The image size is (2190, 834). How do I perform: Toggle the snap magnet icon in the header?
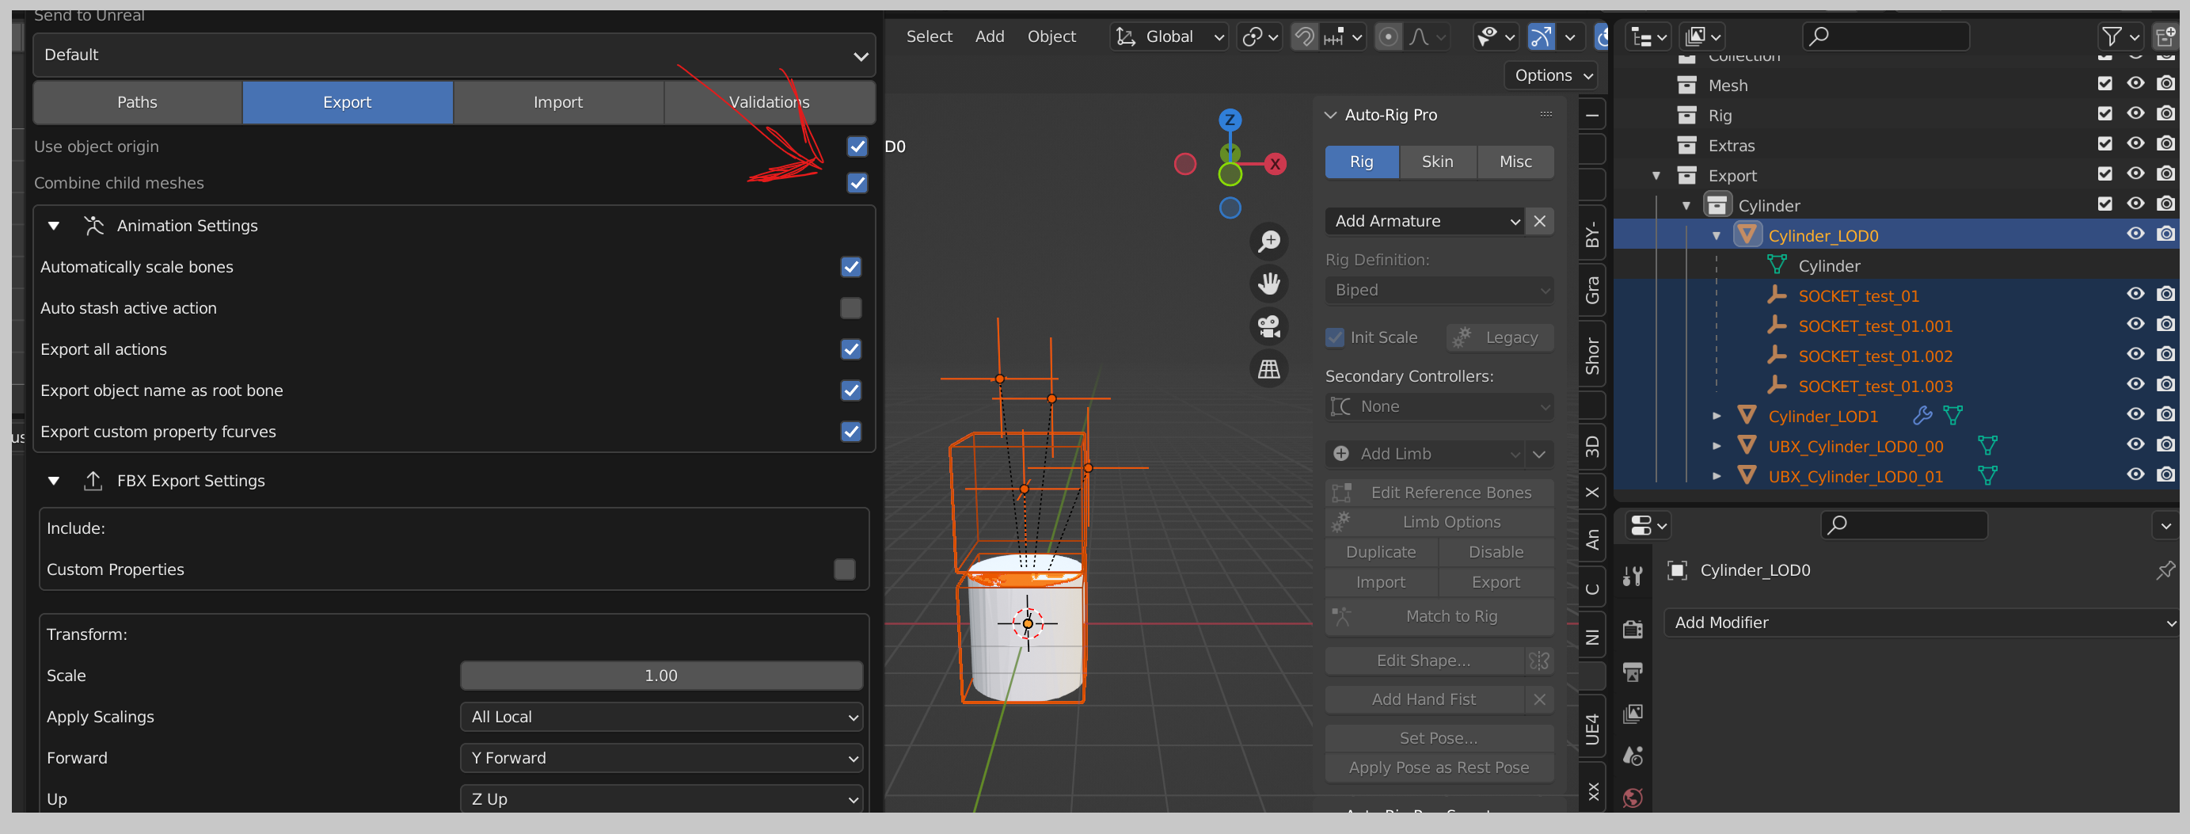[x=1304, y=36]
